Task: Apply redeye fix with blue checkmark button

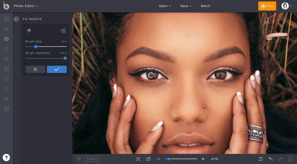Action: click(57, 69)
